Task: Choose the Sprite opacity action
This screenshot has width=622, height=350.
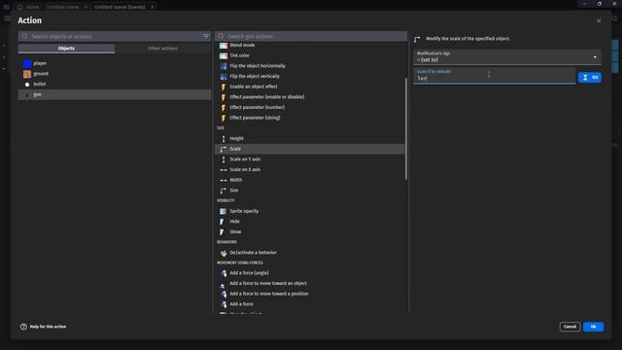Action: tap(310, 211)
